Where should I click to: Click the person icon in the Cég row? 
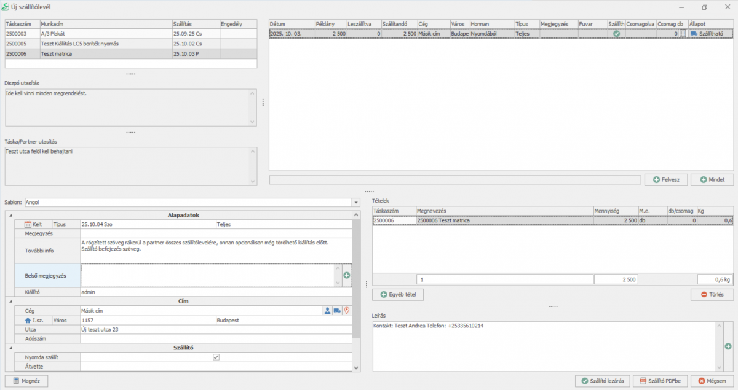(x=328, y=311)
